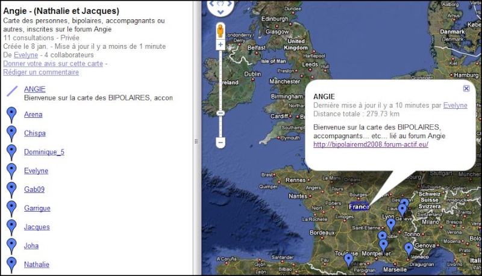This screenshot has height=276, width=482.
Task: Click 'Donner votre avis sur cette carte'
Action: [x=53, y=64]
